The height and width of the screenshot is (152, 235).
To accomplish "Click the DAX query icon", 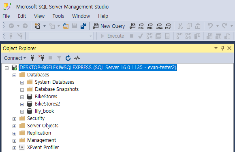I will click(168, 26).
